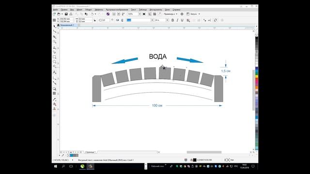Select the Smart Fill tool
Image resolution: width=310 pixels, height=174 pixels.
(55, 109)
